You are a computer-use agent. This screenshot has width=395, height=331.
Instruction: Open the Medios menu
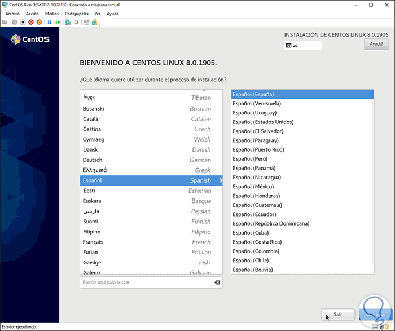[x=52, y=14]
